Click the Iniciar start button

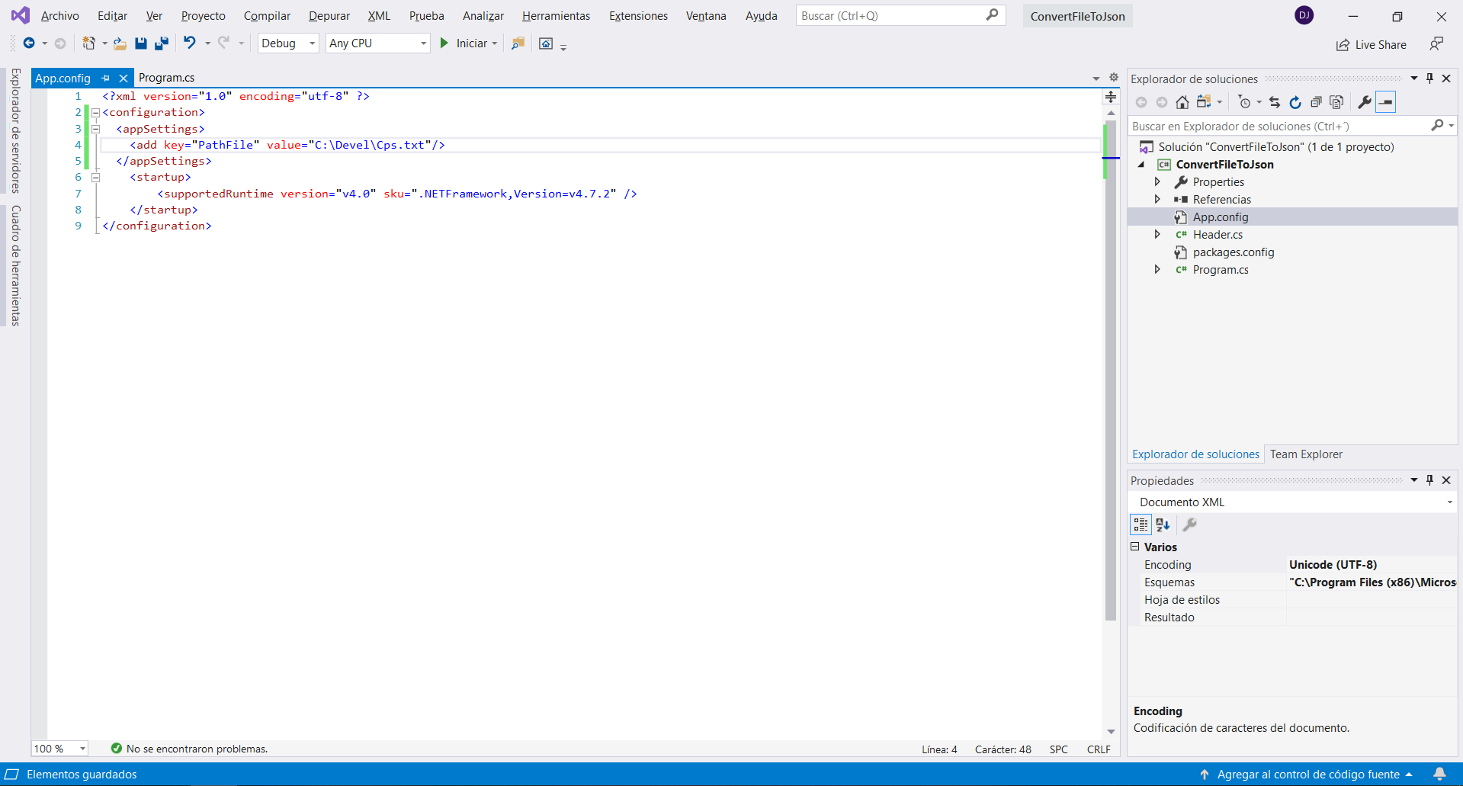click(464, 43)
